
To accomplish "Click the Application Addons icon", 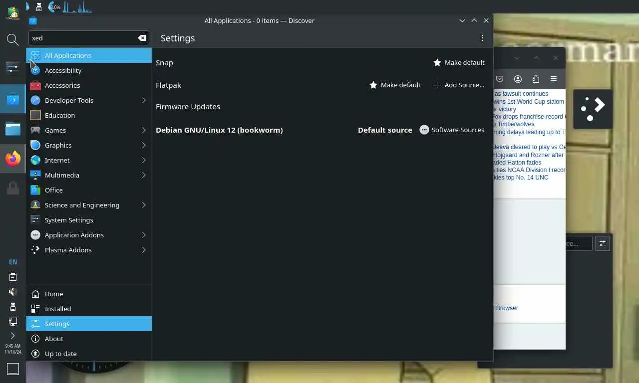I will point(35,235).
